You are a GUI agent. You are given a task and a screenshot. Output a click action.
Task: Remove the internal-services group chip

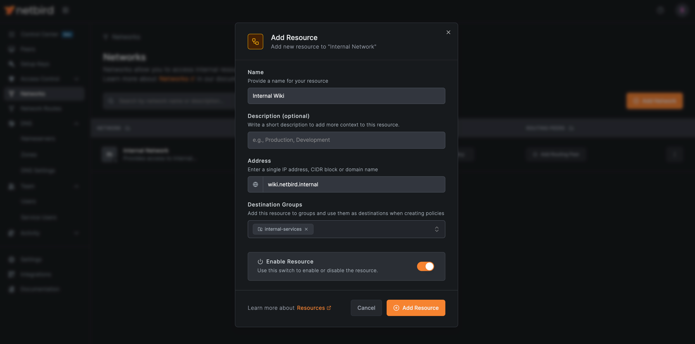306,229
